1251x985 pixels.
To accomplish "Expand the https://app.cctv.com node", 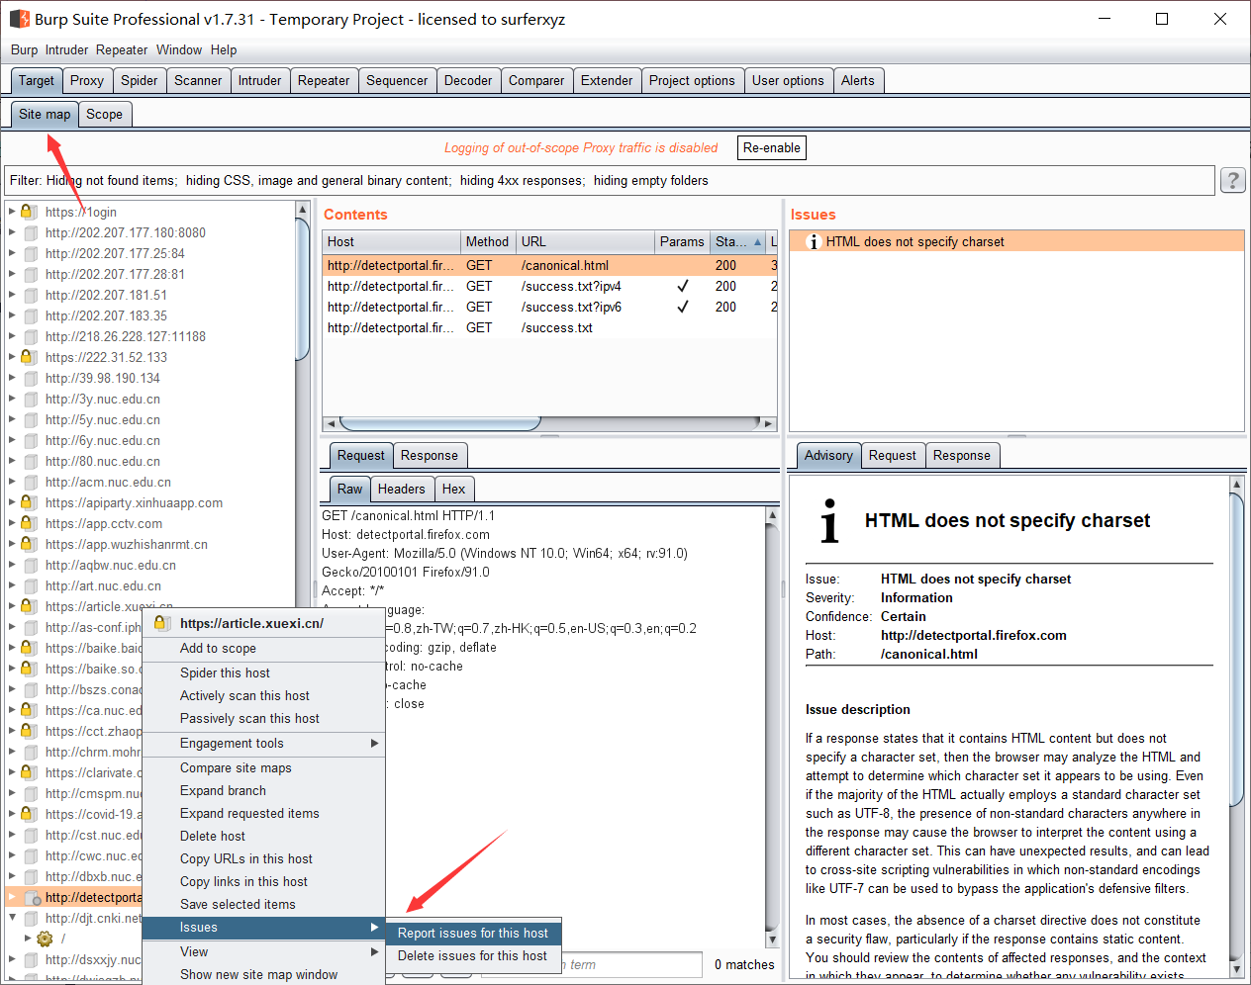I will click(x=12, y=523).
